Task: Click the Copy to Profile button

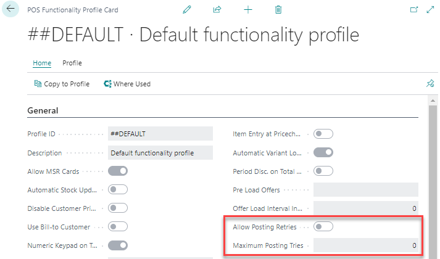Action: tap(62, 84)
